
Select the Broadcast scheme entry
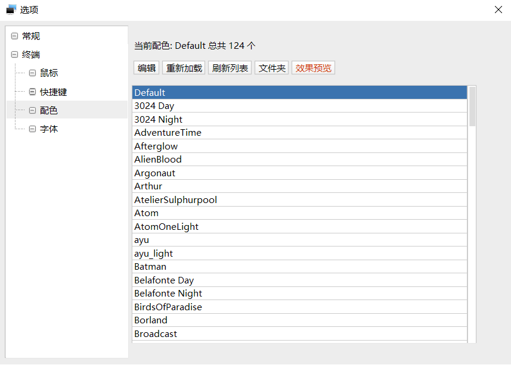click(x=156, y=333)
